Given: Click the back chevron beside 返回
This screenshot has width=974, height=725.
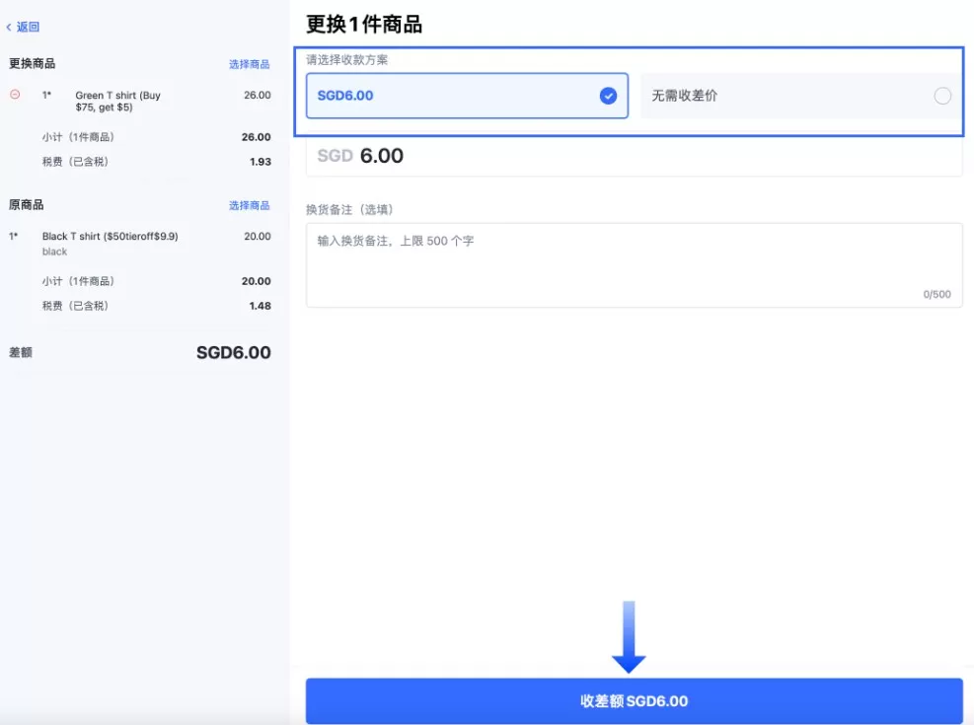Looking at the screenshot, I should pyautogui.click(x=8, y=27).
